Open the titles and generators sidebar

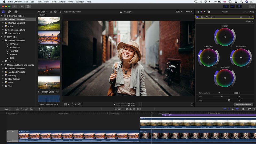(x=16, y=12)
